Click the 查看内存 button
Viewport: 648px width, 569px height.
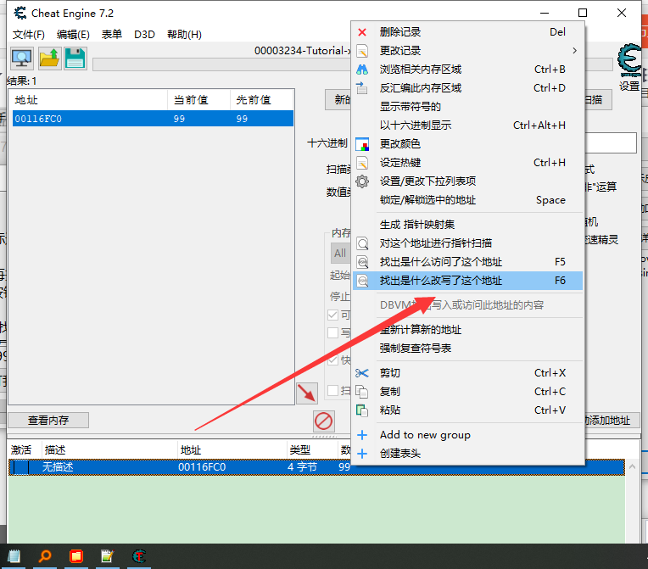point(48,421)
